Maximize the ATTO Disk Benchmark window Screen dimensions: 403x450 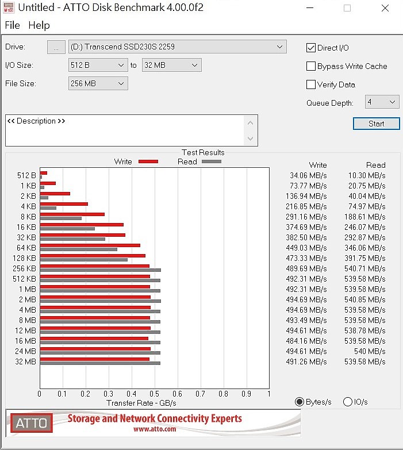coord(347,7)
